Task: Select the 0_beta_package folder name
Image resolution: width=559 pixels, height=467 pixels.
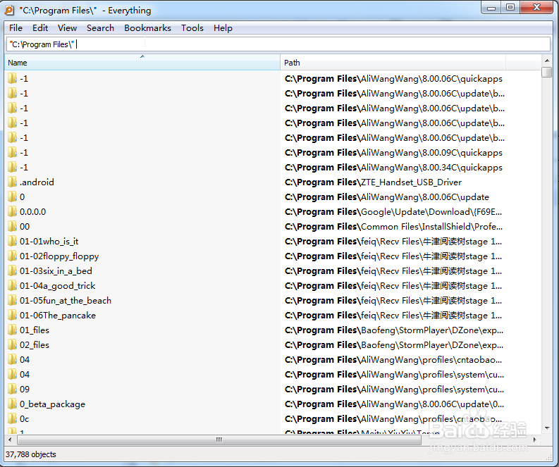Action: pos(52,404)
